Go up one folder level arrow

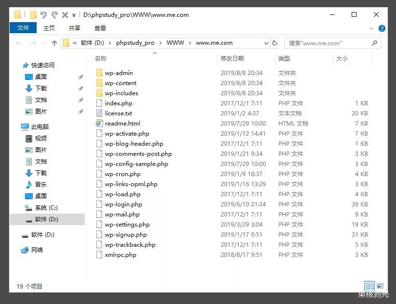tap(54, 43)
